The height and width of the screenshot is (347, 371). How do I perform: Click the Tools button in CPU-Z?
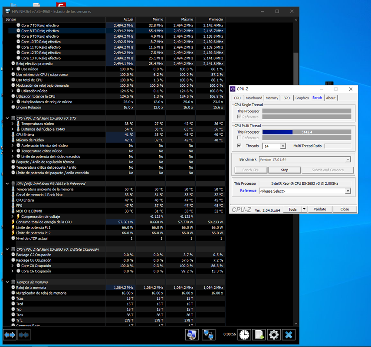(x=292, y=209)
